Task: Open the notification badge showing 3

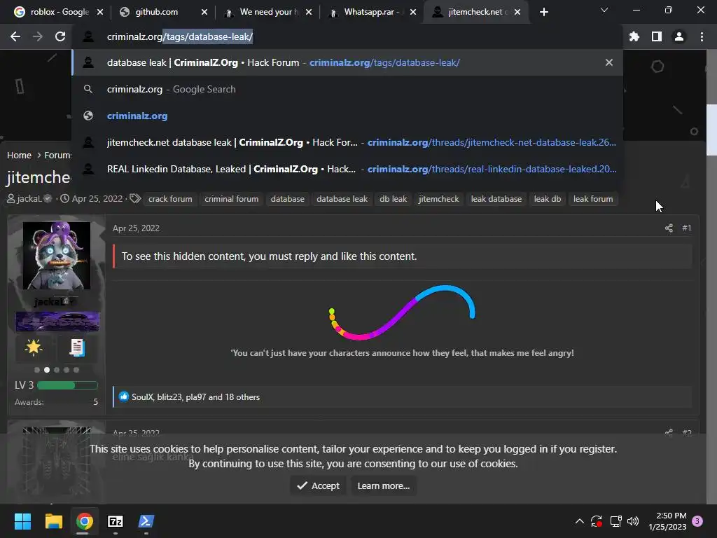Action: pyautogui.click(x=697, y=521)
